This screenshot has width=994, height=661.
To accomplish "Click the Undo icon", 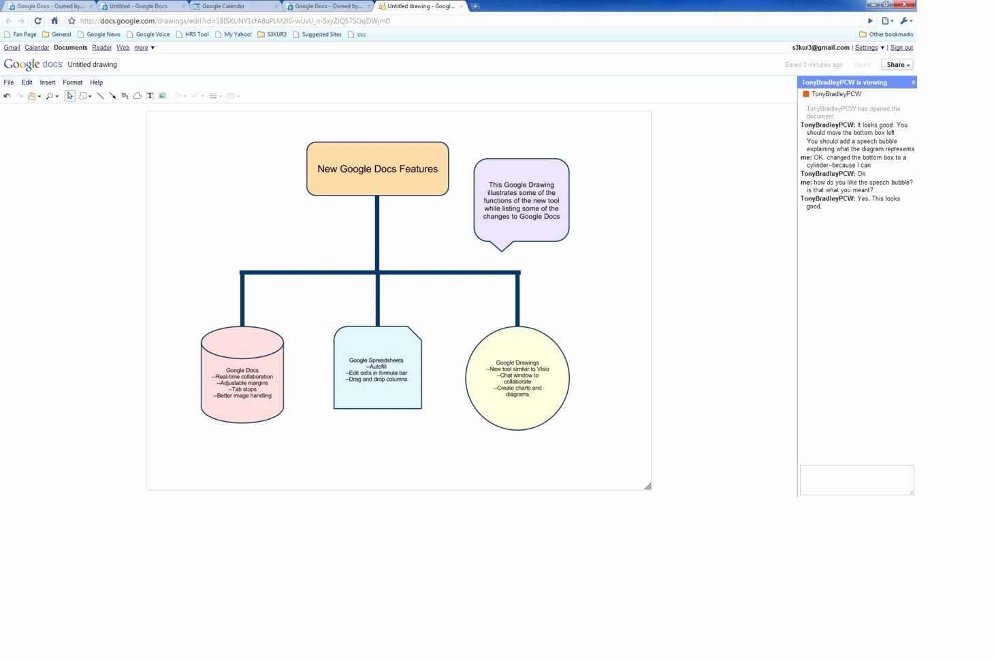I will (7, 95).
